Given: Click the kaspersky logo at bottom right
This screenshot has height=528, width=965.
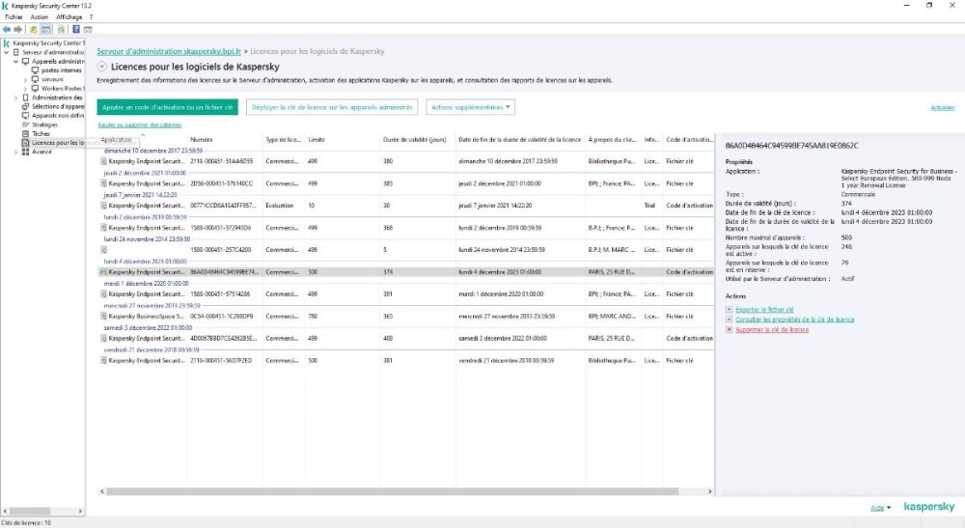Looking at the screenshot, I should [x=928, y=507].
